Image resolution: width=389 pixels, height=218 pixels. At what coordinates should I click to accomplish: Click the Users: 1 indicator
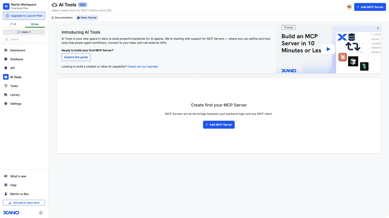[24, 32]
